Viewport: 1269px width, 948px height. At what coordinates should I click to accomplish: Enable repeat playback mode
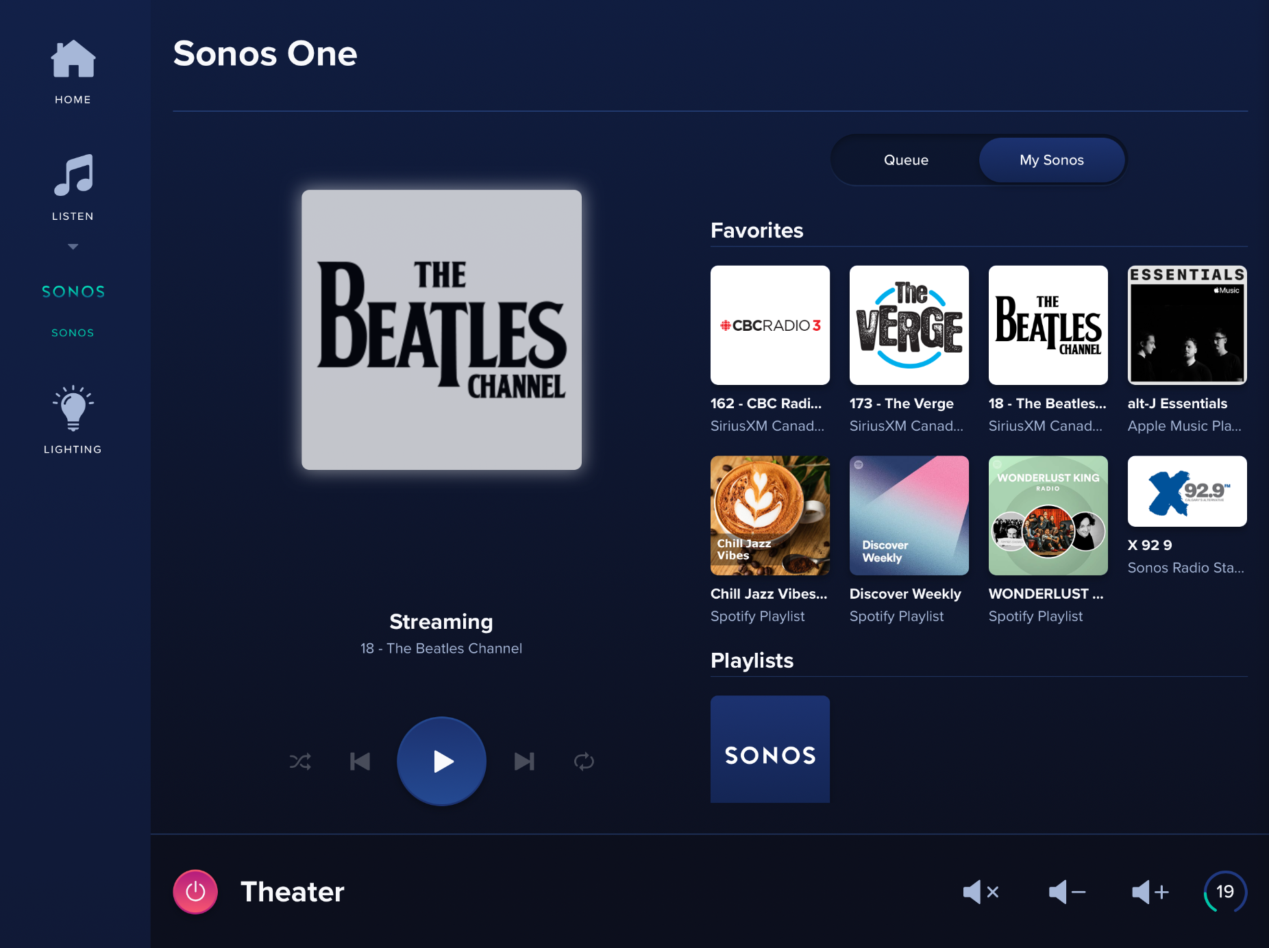pyautogui.click(x=583, y=761)
